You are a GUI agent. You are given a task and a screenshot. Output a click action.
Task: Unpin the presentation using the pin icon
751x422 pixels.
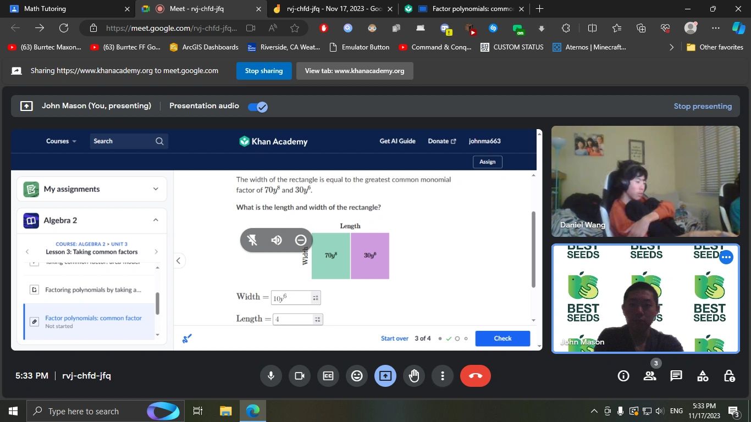pyautogui.click(x=252, y=240)
